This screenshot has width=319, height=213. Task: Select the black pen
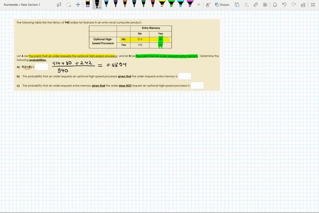pyautogui.click(x=97, y=4)
